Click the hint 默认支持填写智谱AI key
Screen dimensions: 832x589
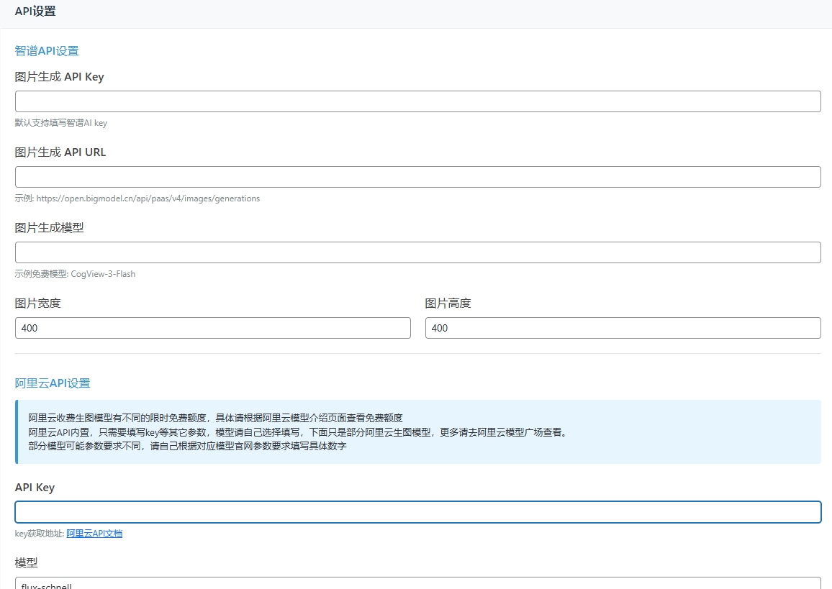(61, 123)
